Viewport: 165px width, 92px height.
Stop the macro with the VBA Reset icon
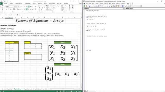(x=109, y=6)
